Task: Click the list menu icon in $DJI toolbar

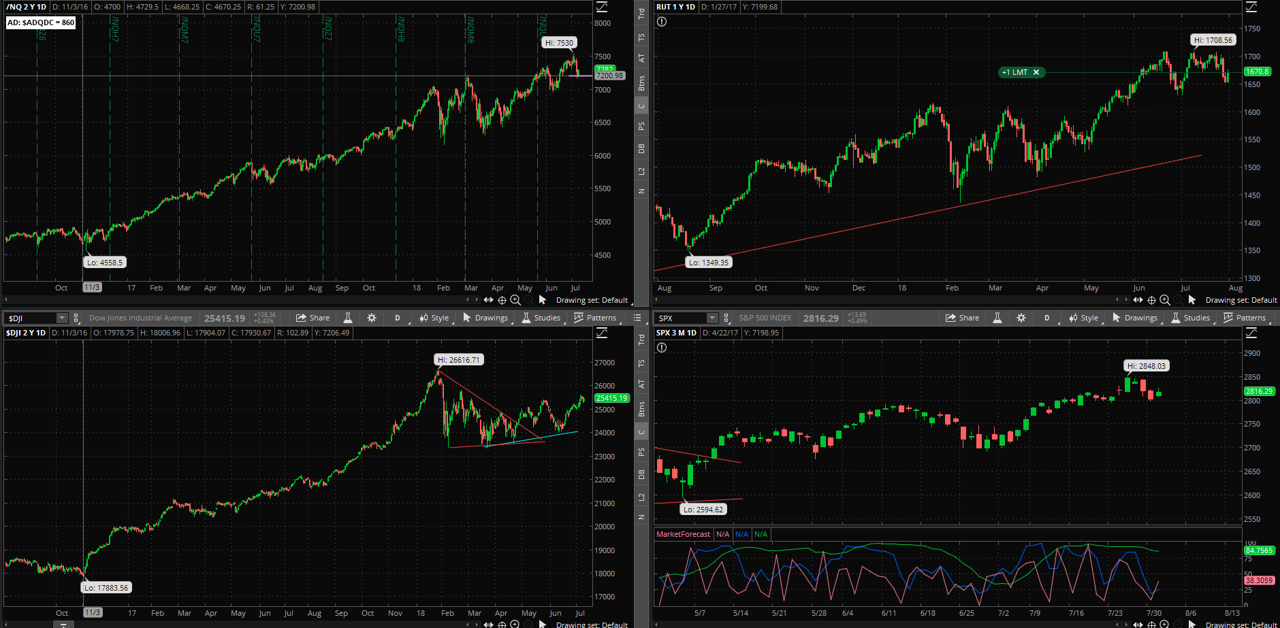Action: 637,318
